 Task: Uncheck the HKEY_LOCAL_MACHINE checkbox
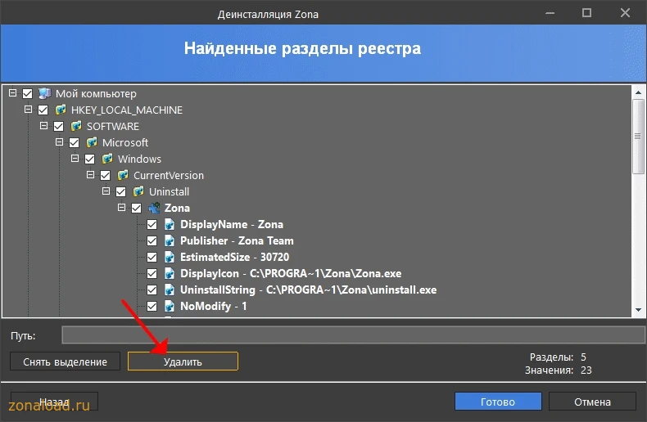tap(43, 110)
